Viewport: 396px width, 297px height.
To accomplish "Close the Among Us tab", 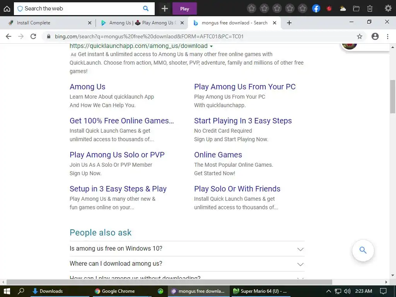I will [182, 23].
